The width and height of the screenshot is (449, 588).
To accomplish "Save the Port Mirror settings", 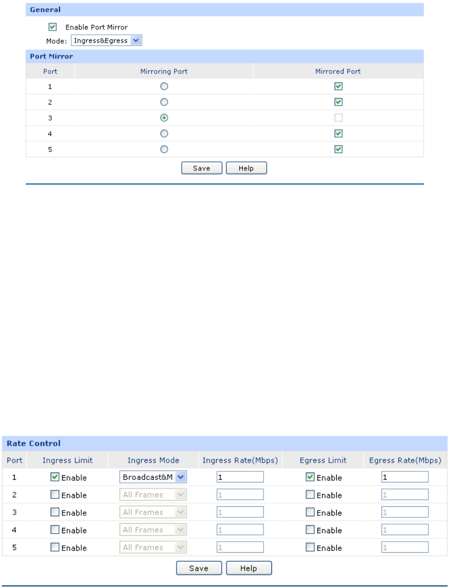I will (x=202, y=168).
